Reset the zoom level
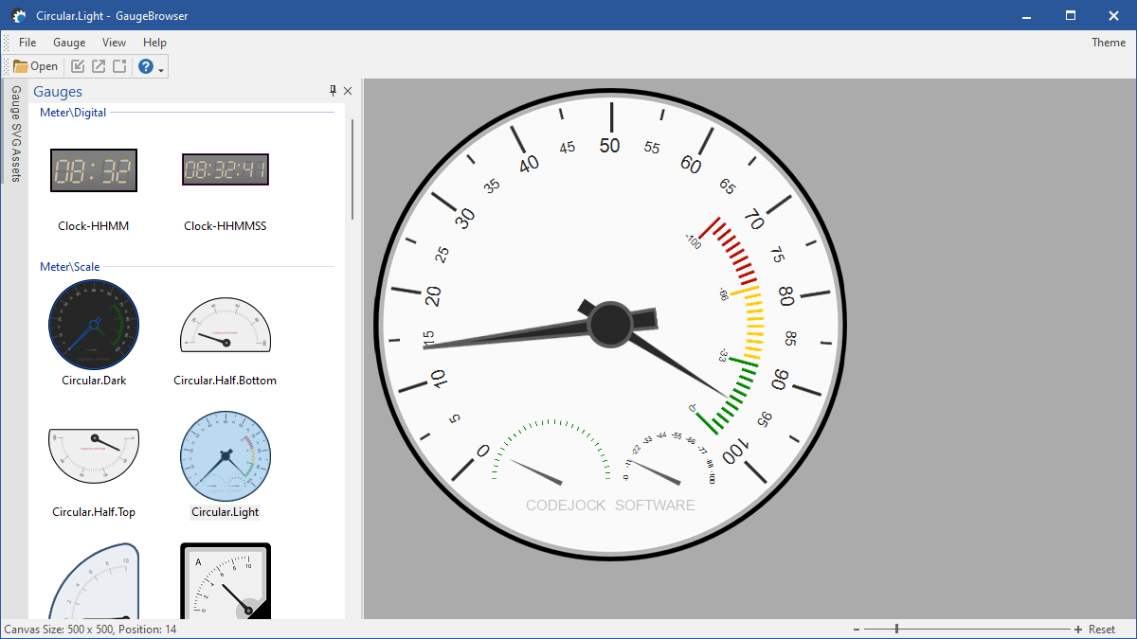 coord(1102,630)
